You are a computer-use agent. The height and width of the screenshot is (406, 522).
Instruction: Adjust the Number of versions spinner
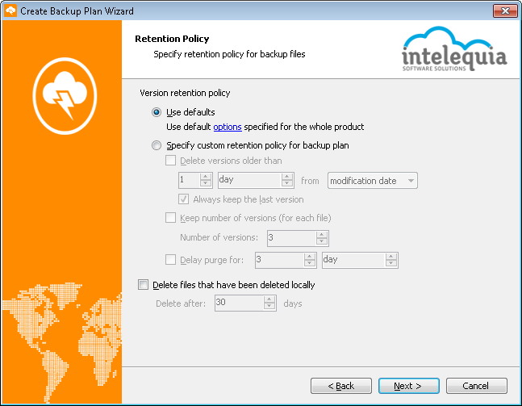click(x=322, y=238)
